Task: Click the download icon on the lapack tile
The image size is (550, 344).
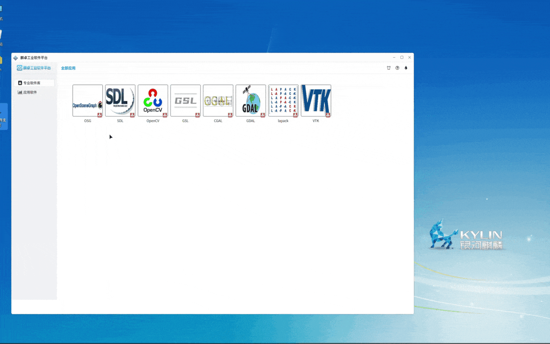Action: coord(296,115)
